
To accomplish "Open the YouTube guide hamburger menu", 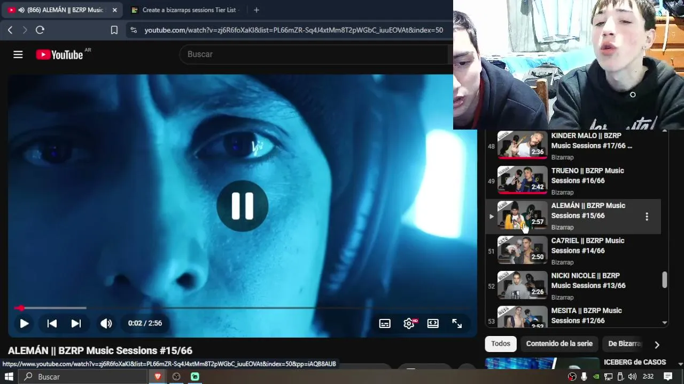I will tap(18, 54).
